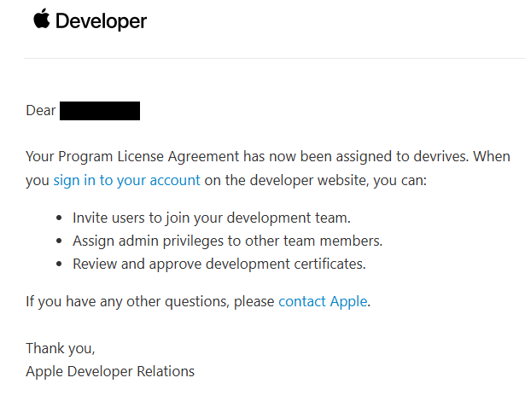Click the word 'devrives' in the paragraph
The image size is (525, 401).
(440, 157)
